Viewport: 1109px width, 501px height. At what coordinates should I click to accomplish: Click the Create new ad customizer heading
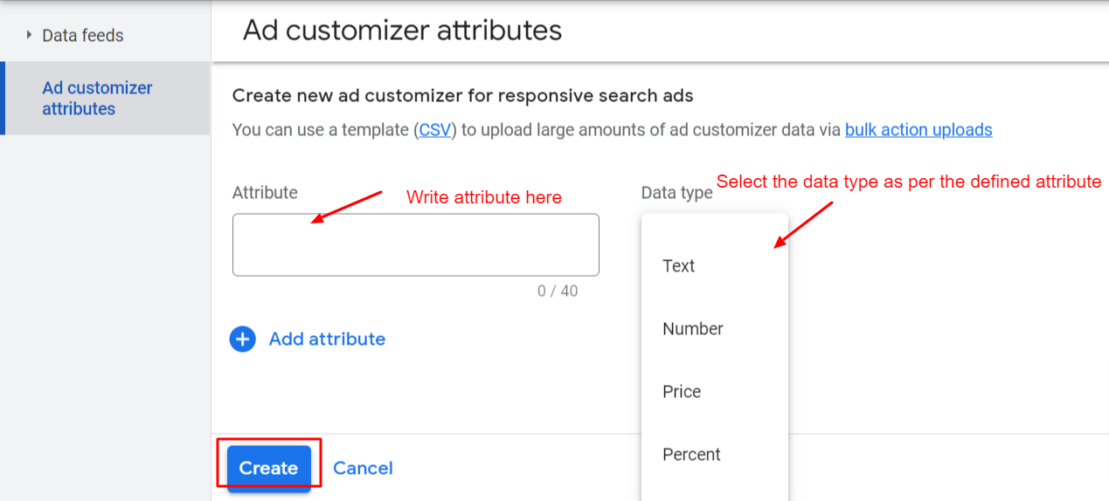point(462,95)
